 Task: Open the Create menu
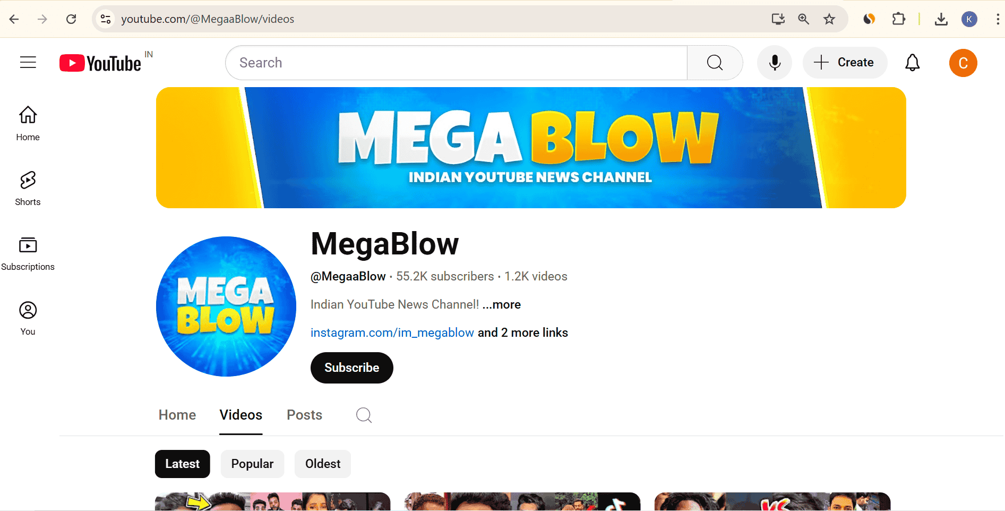[845, 63]
